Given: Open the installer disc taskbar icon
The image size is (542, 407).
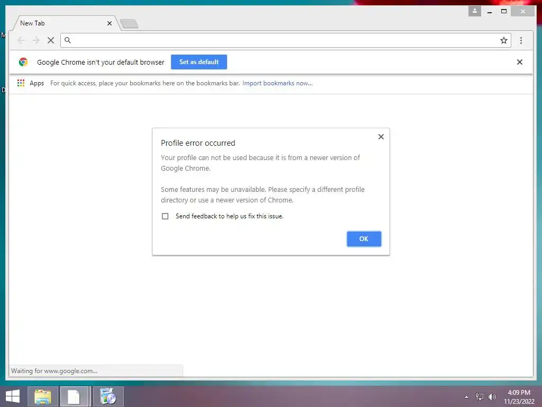Looking at the screenshot, I should pyautogui.click(x=108, y=396).
